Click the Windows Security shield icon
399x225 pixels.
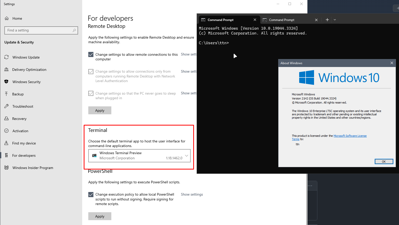pyautogui.click(x=7, y=82)
